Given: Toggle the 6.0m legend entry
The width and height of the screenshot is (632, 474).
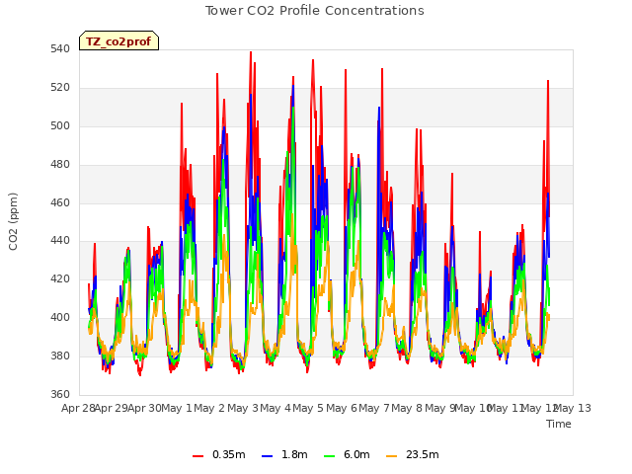Looking at the screenshot, I should pyautogui.click(x=347, y=454).
